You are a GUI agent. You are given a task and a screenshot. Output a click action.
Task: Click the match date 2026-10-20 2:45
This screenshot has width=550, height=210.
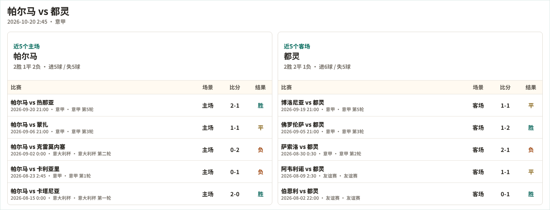pyautogui.click(x=27, y=22)
